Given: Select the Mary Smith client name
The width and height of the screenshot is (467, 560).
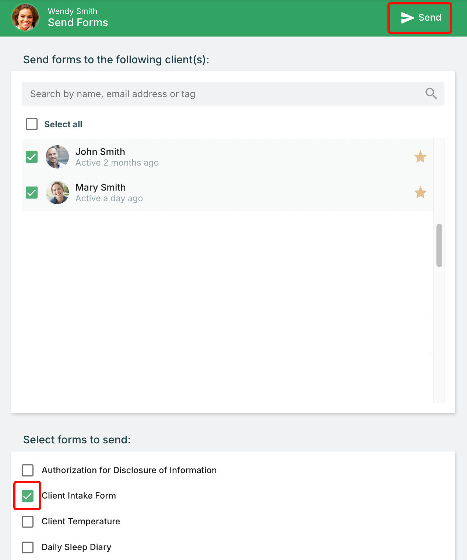Looking at the screenshot, I should point(101,187).
